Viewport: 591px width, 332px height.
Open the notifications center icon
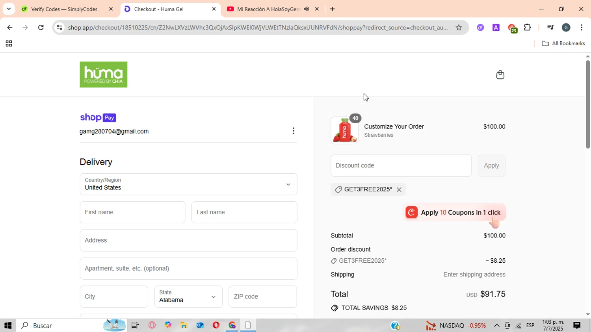(x=577, y=326)
